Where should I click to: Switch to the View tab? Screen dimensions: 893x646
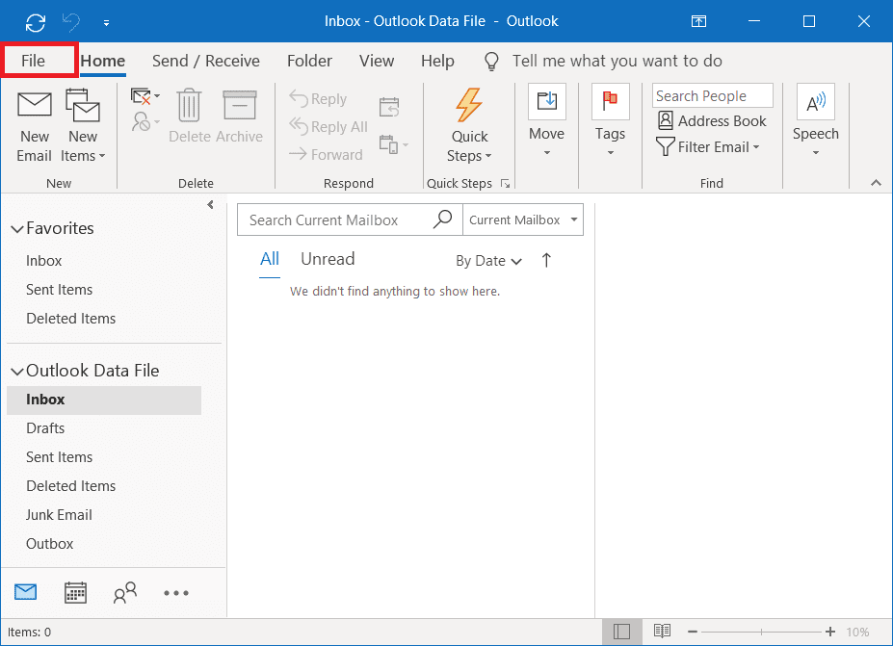click(x=377, y=61)
